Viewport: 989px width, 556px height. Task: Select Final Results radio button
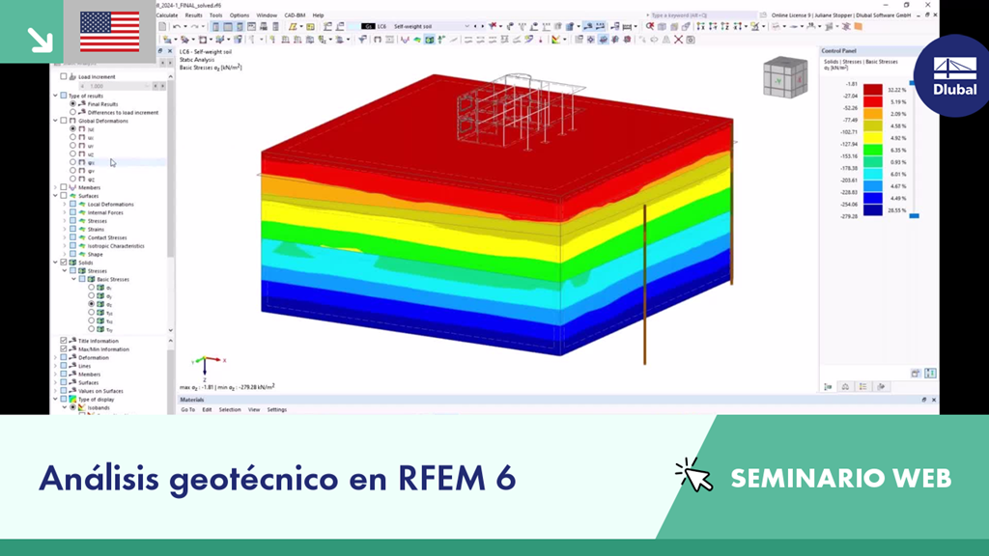pos(72,104)
